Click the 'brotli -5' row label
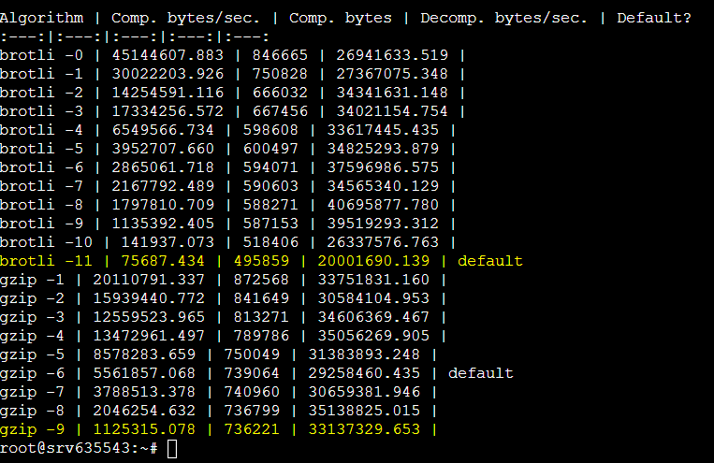714x463 pixels. [x=41, y=149]
